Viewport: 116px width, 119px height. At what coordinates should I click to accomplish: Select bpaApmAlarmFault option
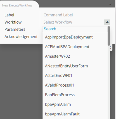(x=75, y=114)
